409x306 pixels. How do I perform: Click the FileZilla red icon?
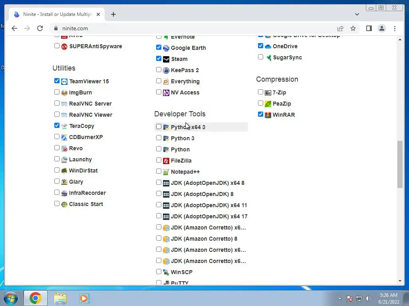(x=166, y=161)
